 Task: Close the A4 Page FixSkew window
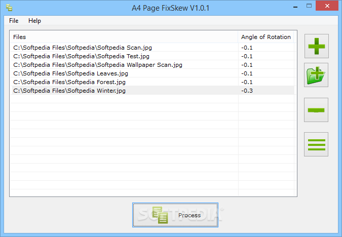327,6
